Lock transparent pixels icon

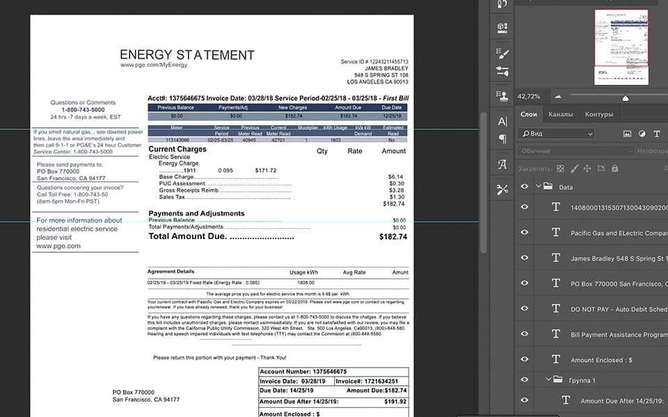point(560,168)
